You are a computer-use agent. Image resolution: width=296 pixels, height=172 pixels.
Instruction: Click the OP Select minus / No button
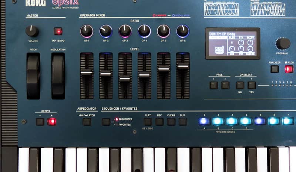click(x=240, y=85)
